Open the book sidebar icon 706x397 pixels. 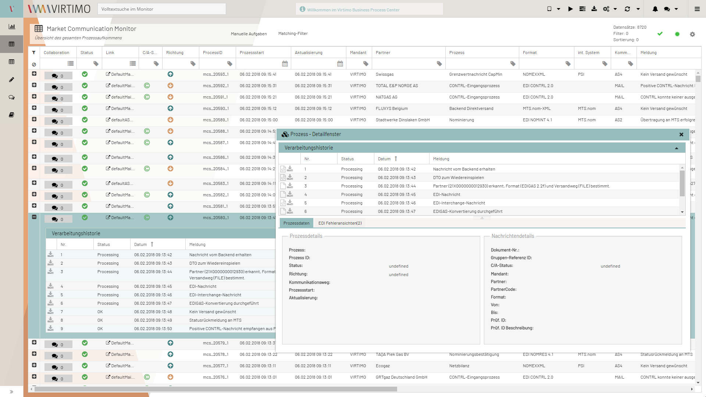[x=12, y=115]
